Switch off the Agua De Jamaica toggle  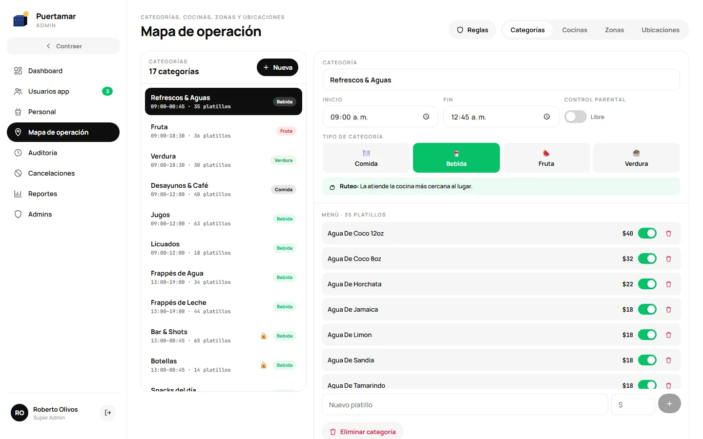[647, 310]
